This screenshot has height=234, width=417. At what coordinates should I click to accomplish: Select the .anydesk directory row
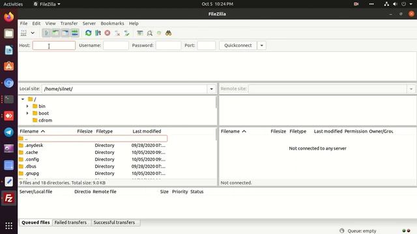[x=93, y=146]
